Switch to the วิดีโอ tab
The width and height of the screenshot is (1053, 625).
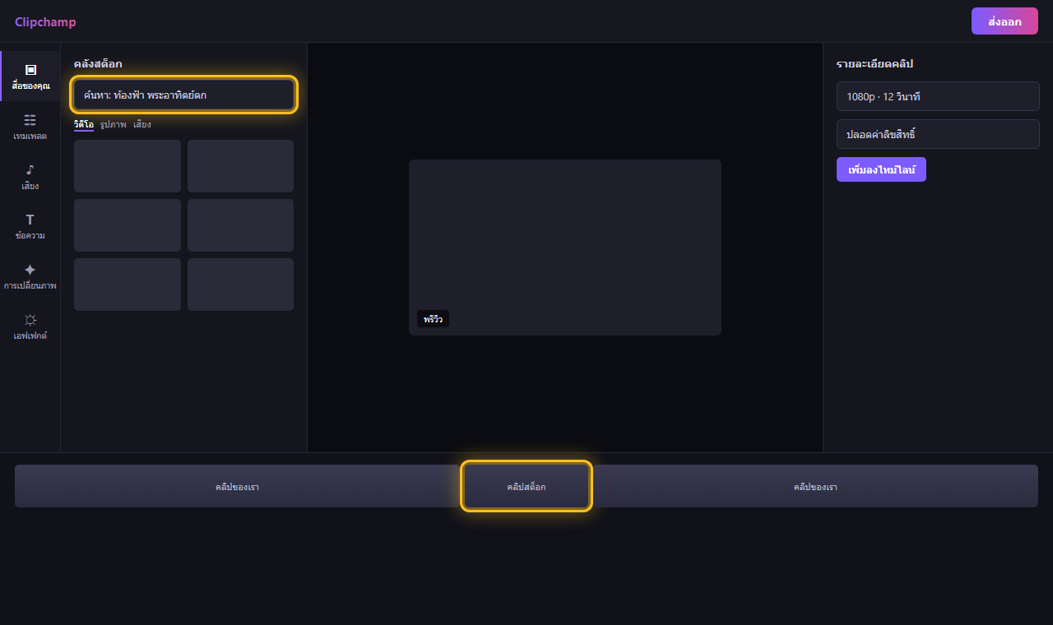[x=84, y=124]
